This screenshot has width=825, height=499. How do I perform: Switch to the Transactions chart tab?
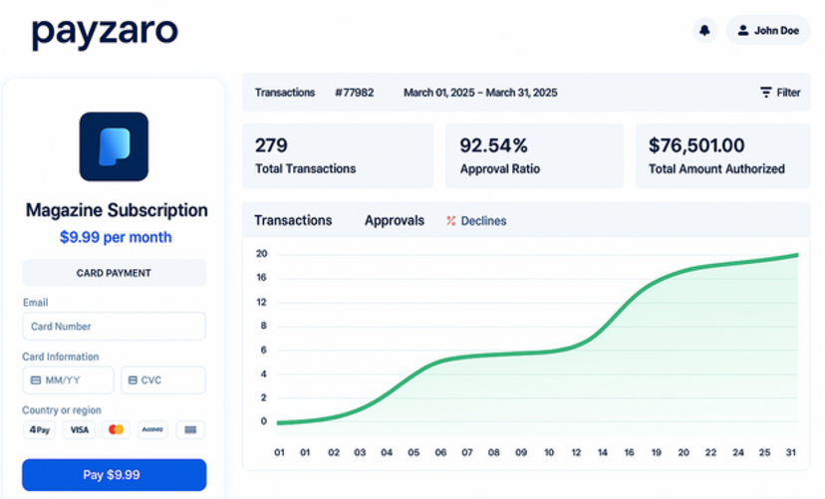(x=293, y=221)
